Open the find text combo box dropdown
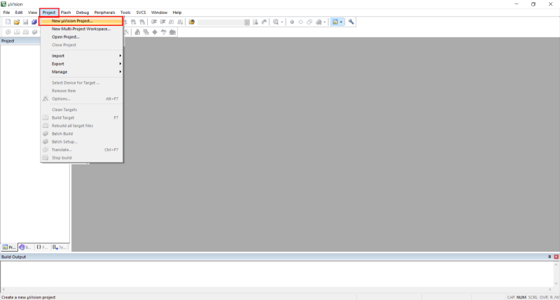 tap(247, 22)
